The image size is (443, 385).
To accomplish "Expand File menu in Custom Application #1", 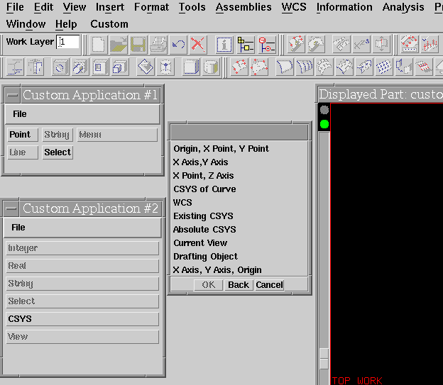I will 20,114.
